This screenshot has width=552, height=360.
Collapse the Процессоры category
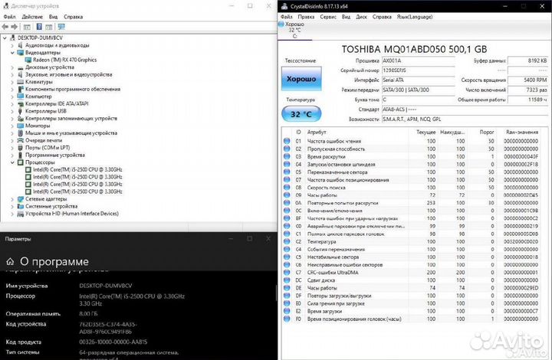point(12,162)
